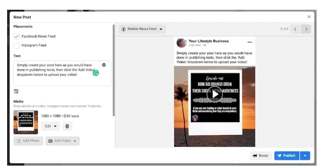Click the globe privacy icon under page name
This screenshot has height=166, width=321.
(205, 45)
